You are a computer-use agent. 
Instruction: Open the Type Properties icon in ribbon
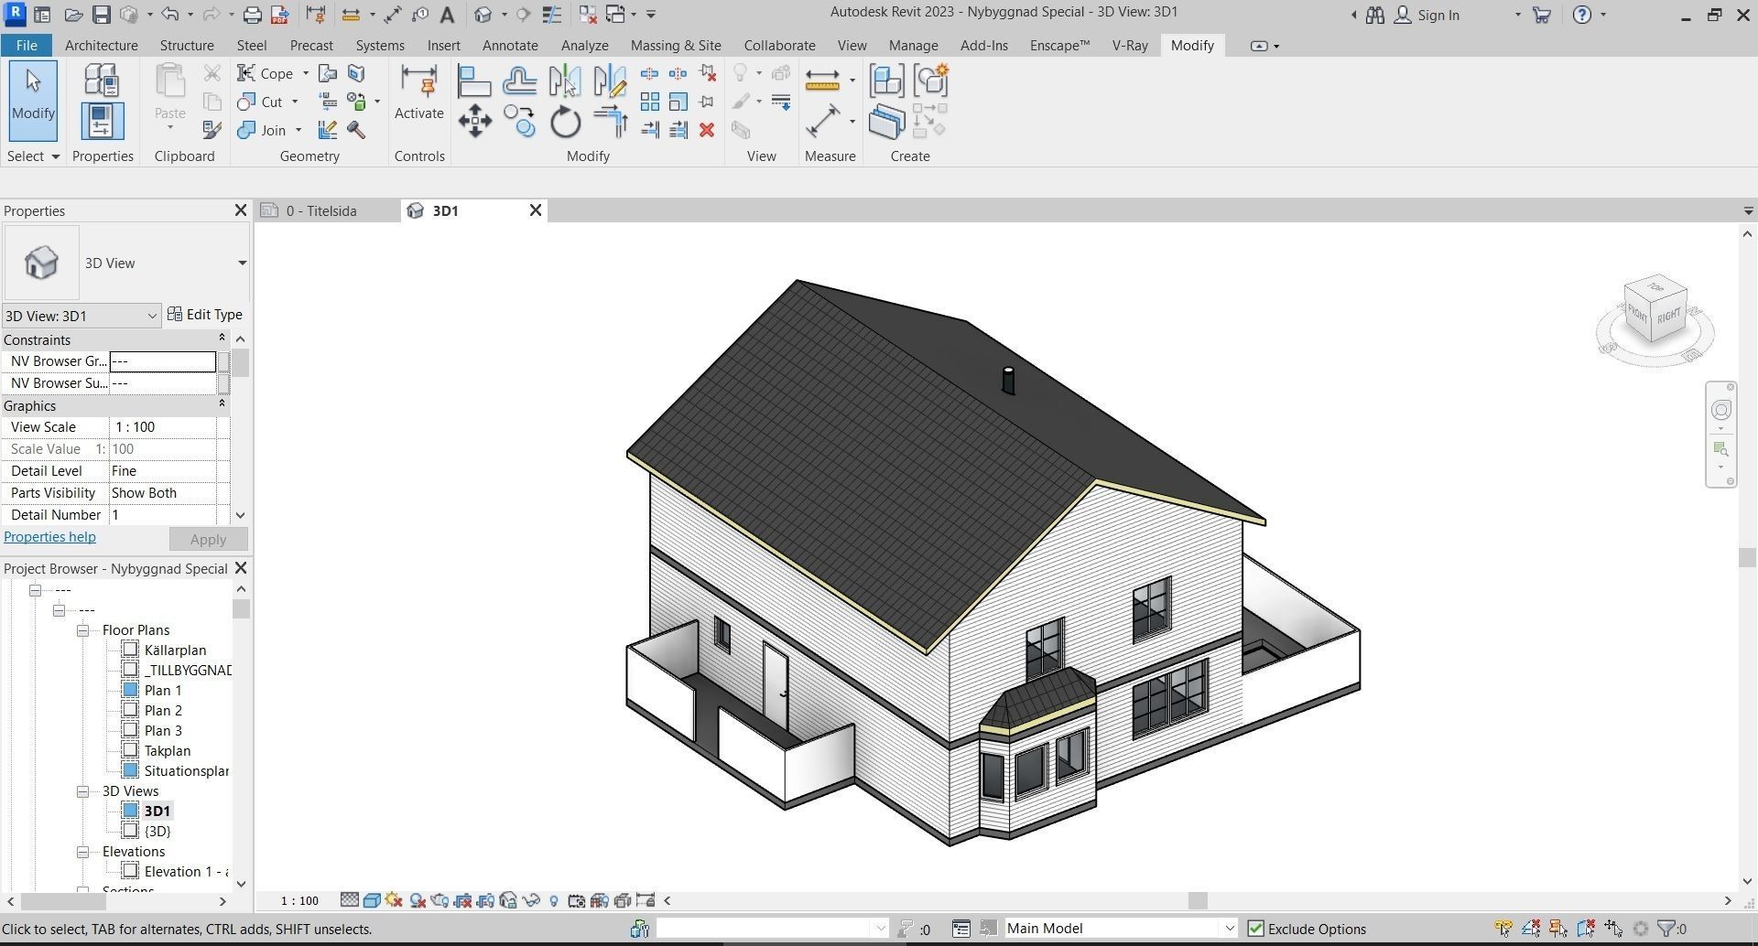102,81
